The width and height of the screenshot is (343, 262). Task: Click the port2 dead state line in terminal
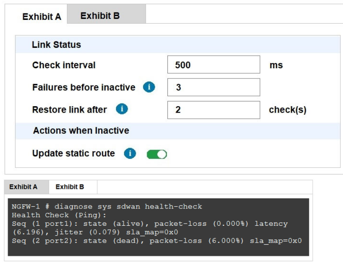157,240
